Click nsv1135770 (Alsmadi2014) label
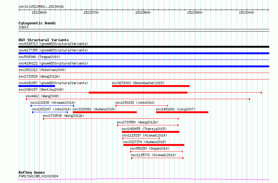 tap(153, 155)
